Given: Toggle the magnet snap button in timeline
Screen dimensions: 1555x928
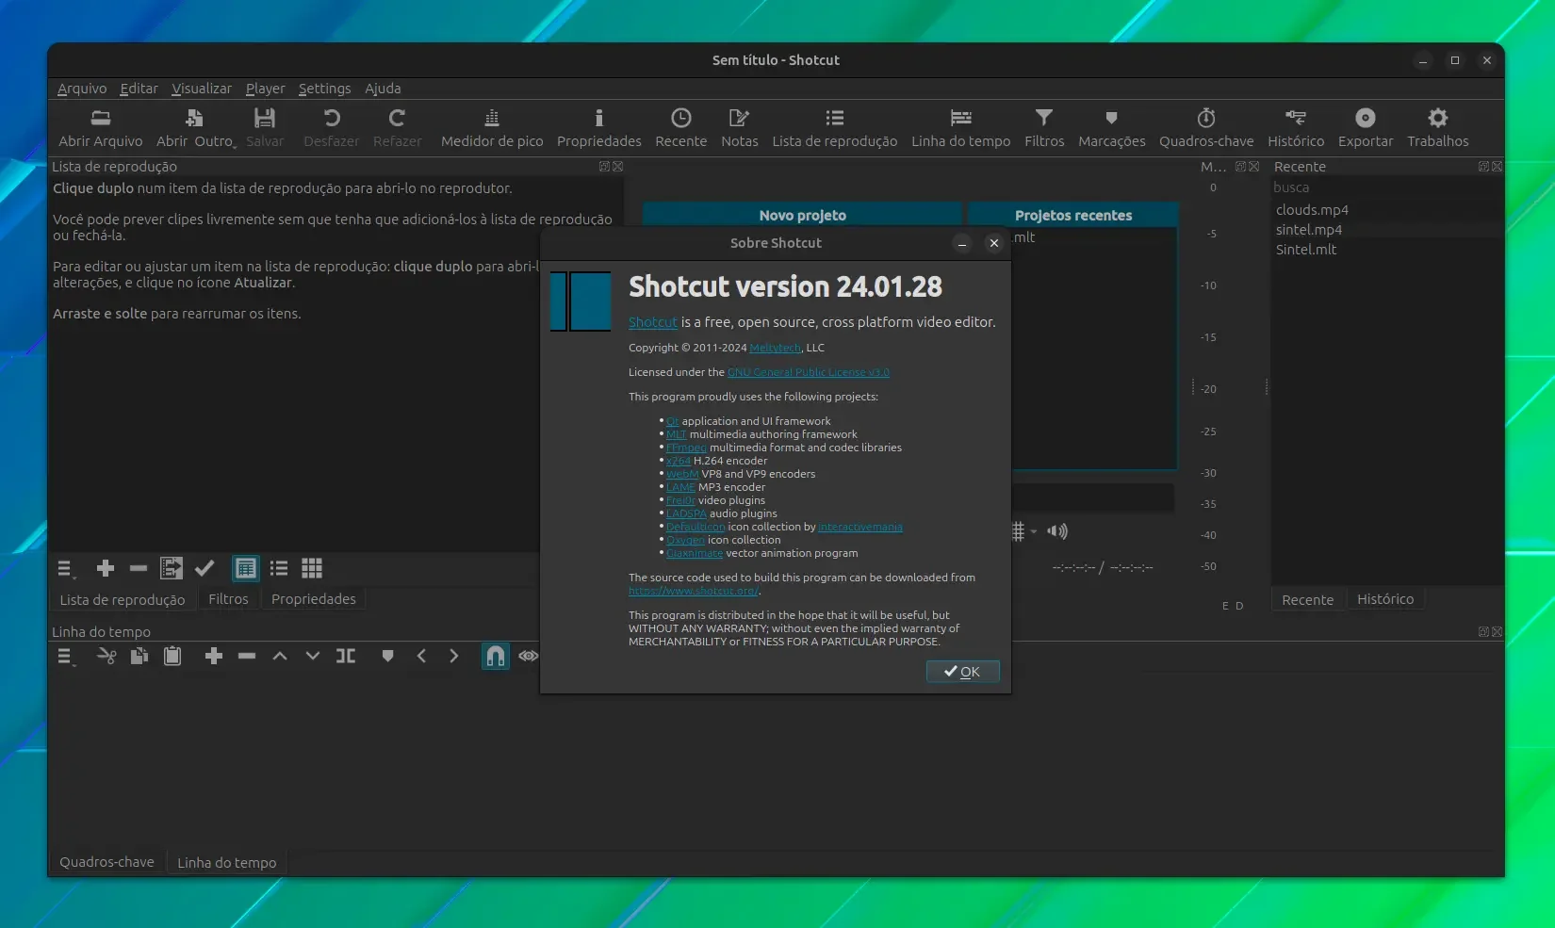Looking at the screenshot, I should pos(496,656).
